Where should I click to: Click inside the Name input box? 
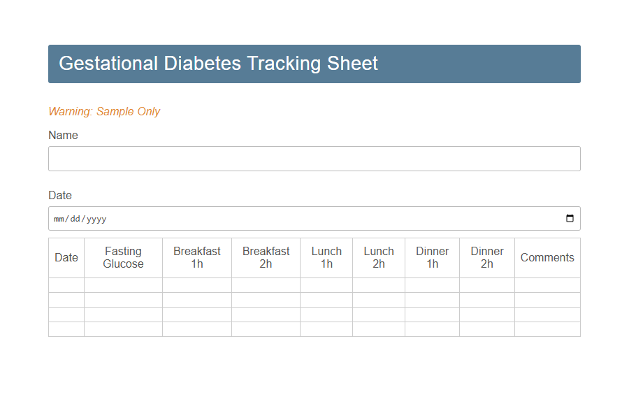coord(313,159)
